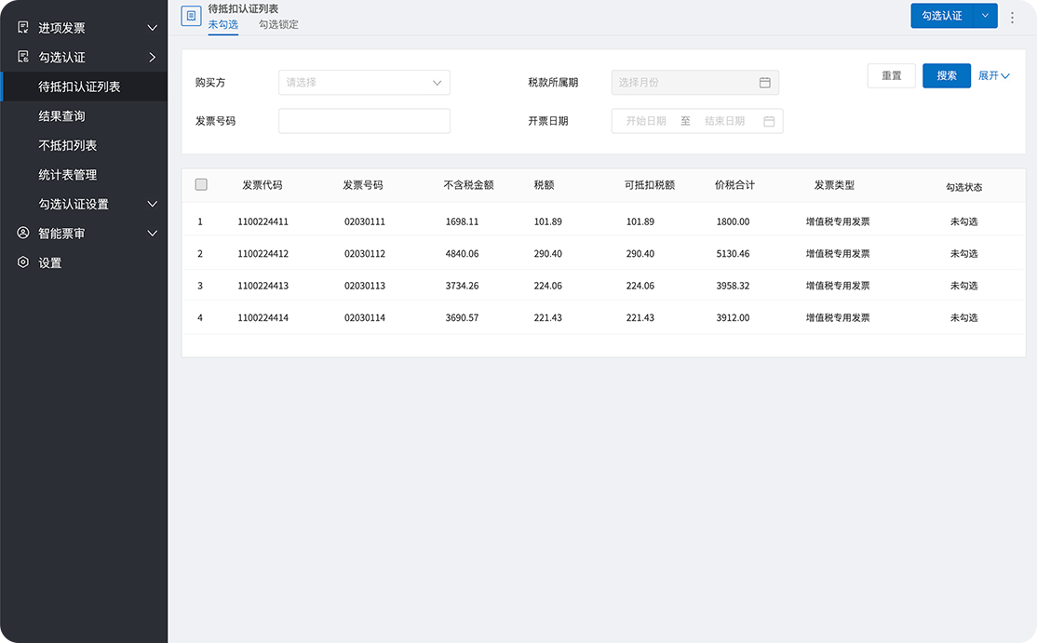This screenshot has height=643, width=1037.
Task: Open 结果查询 in the sidebar
Action: click(x=61, y=116)
